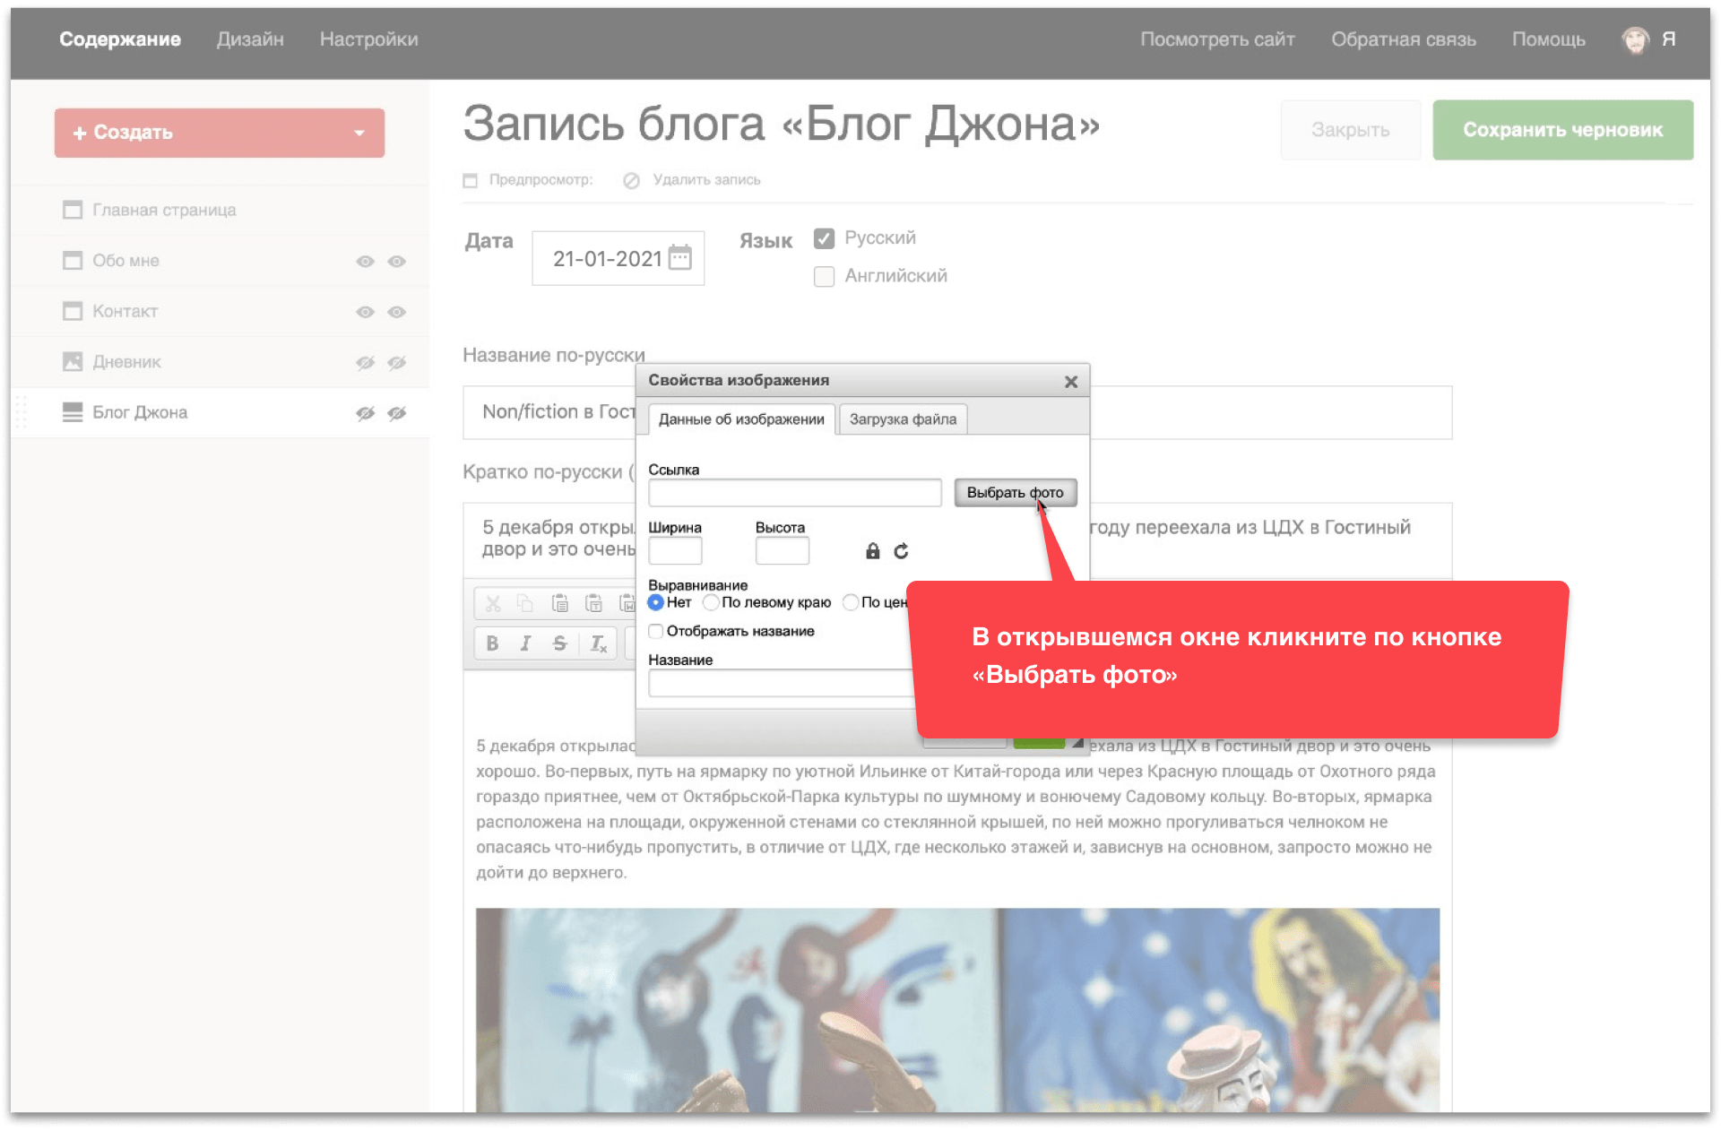Click the Remove Format icon
Screen dimensions: 1721x1131
click(x=598, y=643)
